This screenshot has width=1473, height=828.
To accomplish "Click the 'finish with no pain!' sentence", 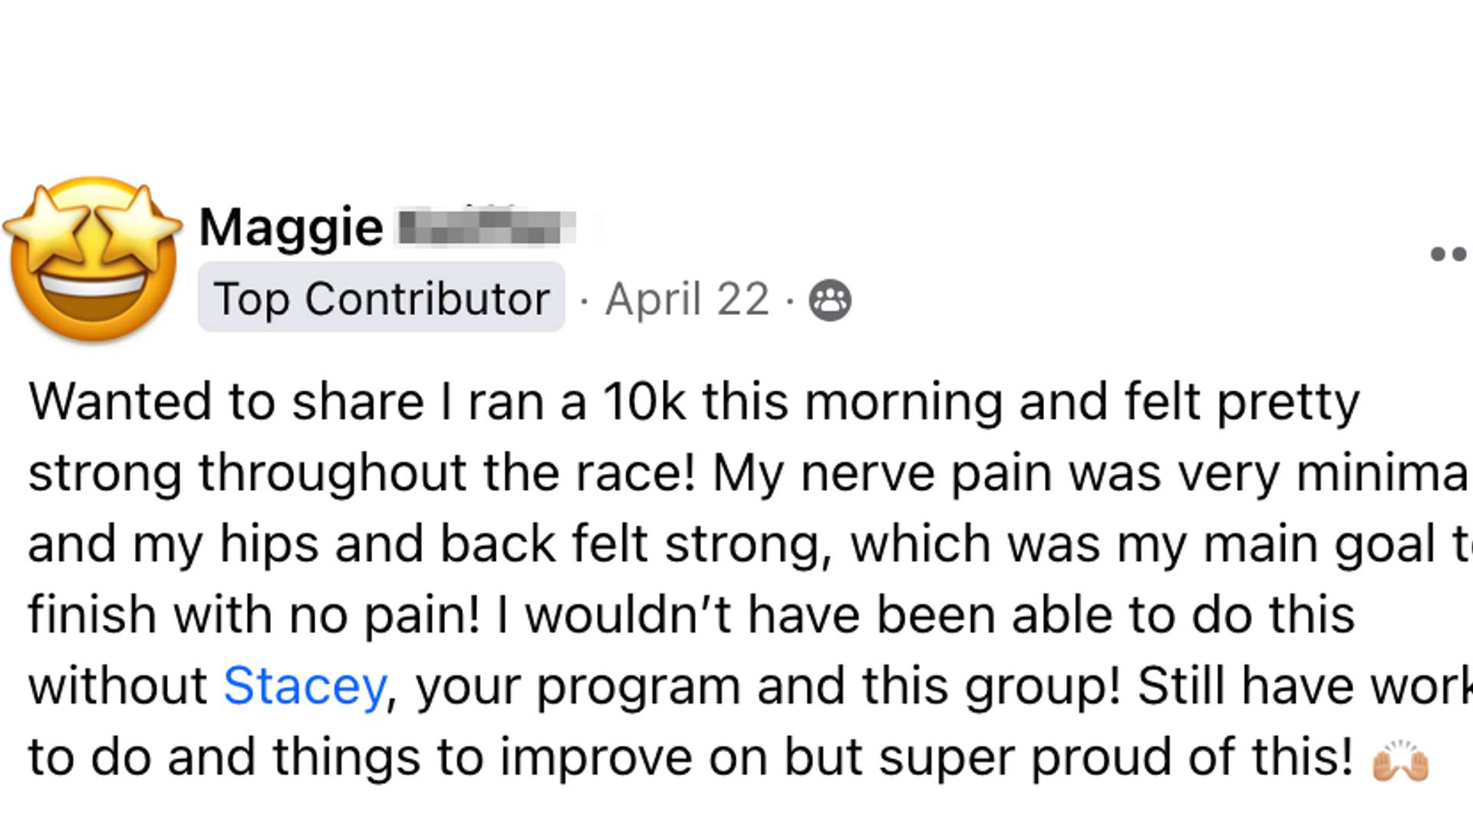I will (x=255, y=615).
